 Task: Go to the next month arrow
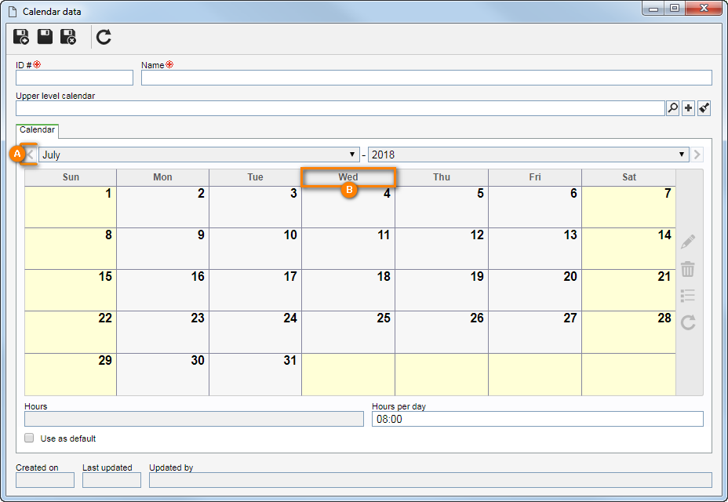click(697, 155)
